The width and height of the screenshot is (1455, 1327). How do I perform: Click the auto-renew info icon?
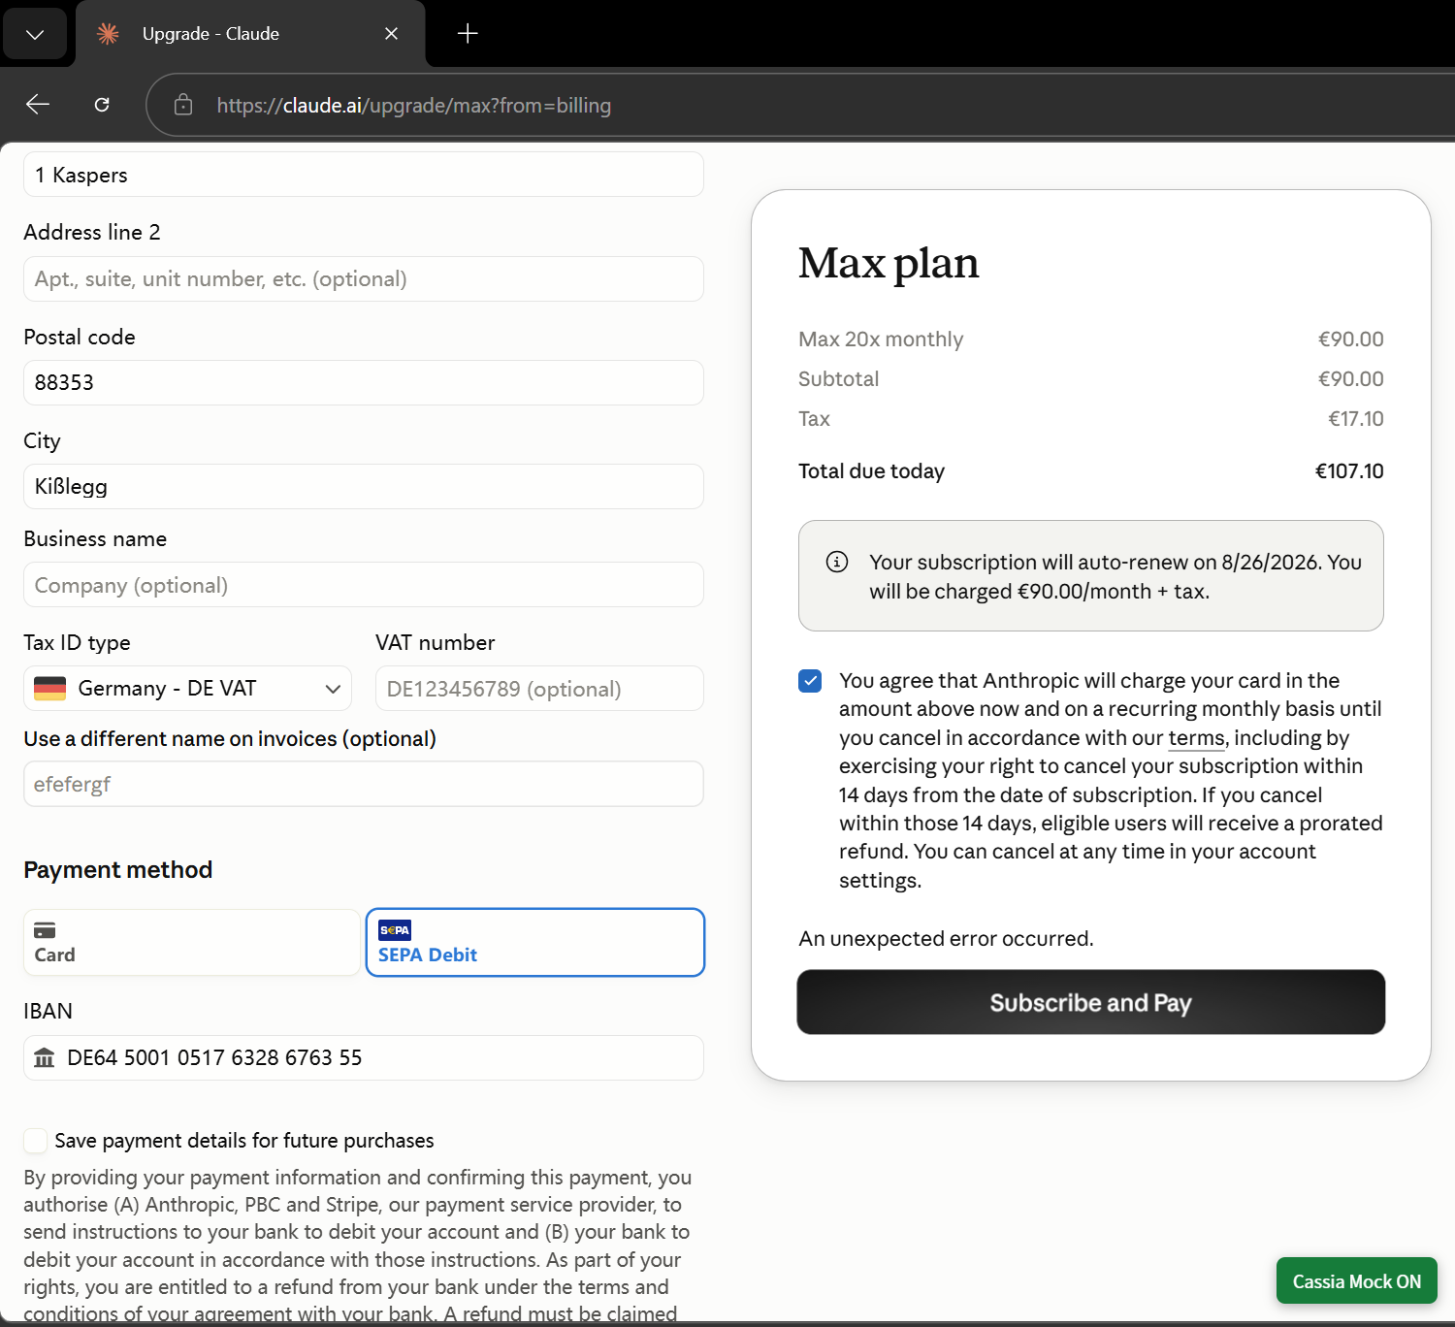click(837, 562)
